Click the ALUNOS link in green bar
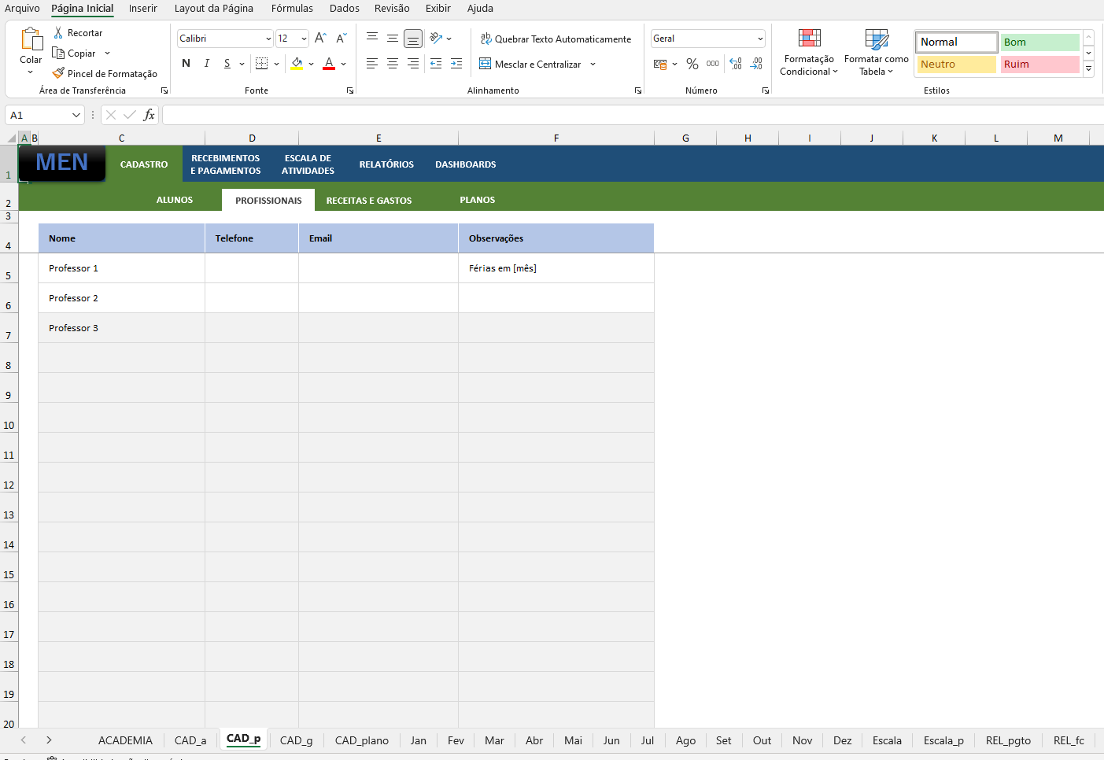 [x=174, y=200]
